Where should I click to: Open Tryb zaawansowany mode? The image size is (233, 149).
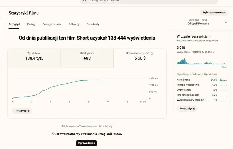214,13
